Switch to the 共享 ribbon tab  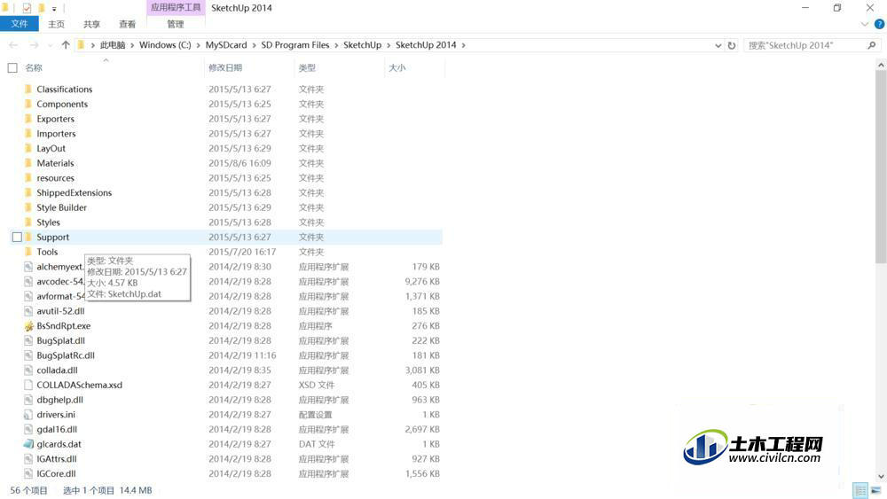pyautogui.click(x=91, y=24)
